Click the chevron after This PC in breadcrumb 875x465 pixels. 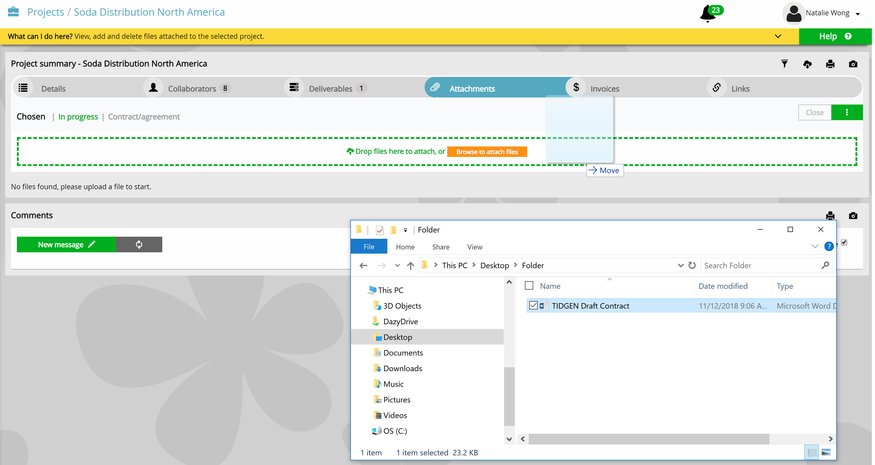pyautogui.click(x=474, y=265)
